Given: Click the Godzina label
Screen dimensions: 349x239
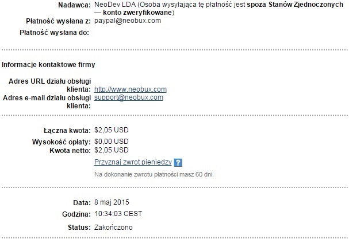Looking at the screenshot, I should [x=76, y=214].
